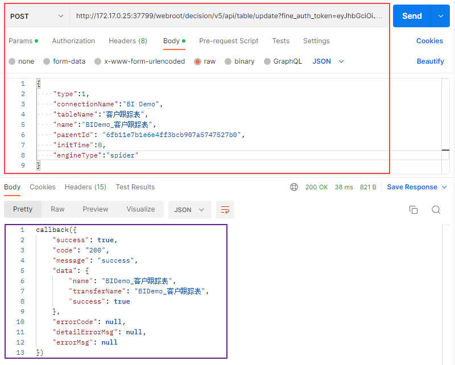Image resolution: width=455 pixels, height=365 pixels.
Task: Select the GraphQL body option
Action: [x=267, y=61]
